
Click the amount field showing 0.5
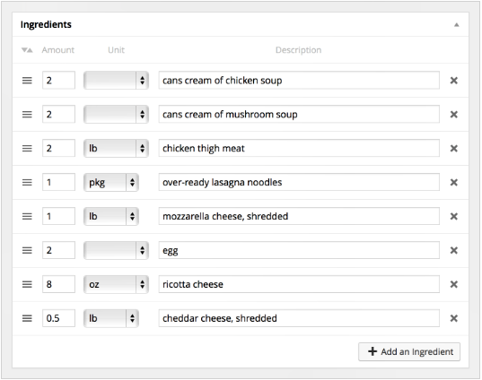(58, 318)
